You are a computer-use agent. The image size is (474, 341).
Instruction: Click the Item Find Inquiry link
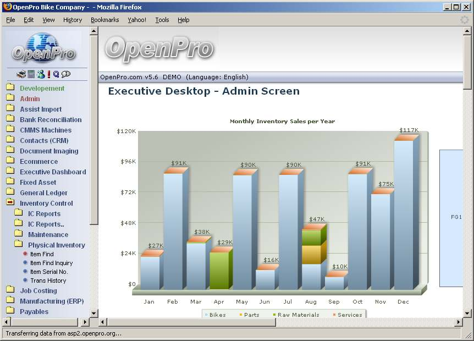(51, 263)
